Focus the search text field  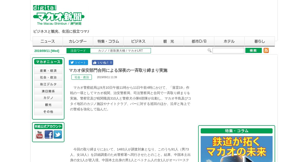[228, 51]
